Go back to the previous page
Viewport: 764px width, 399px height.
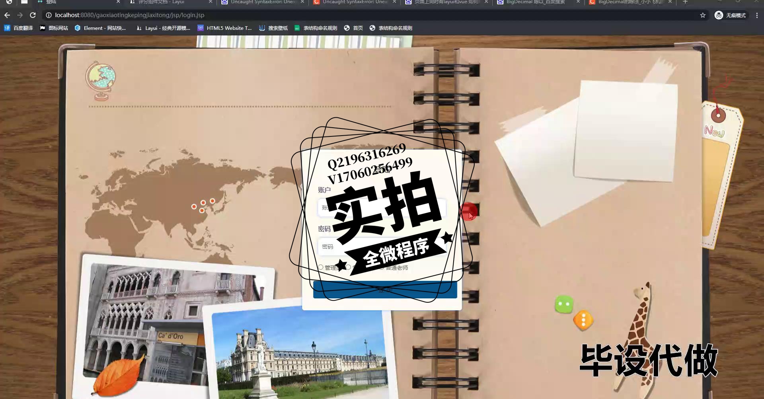[7, 15]
